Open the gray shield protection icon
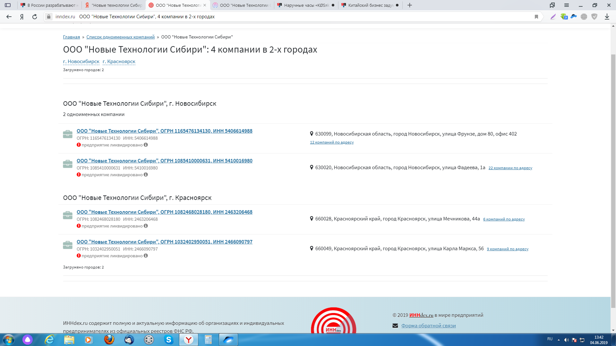Viewport: 616px width, 346px height. coord(594,17)
